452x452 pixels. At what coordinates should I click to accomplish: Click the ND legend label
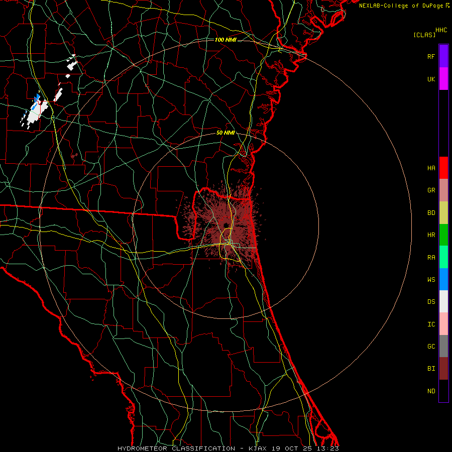click(x=431, y=391)
